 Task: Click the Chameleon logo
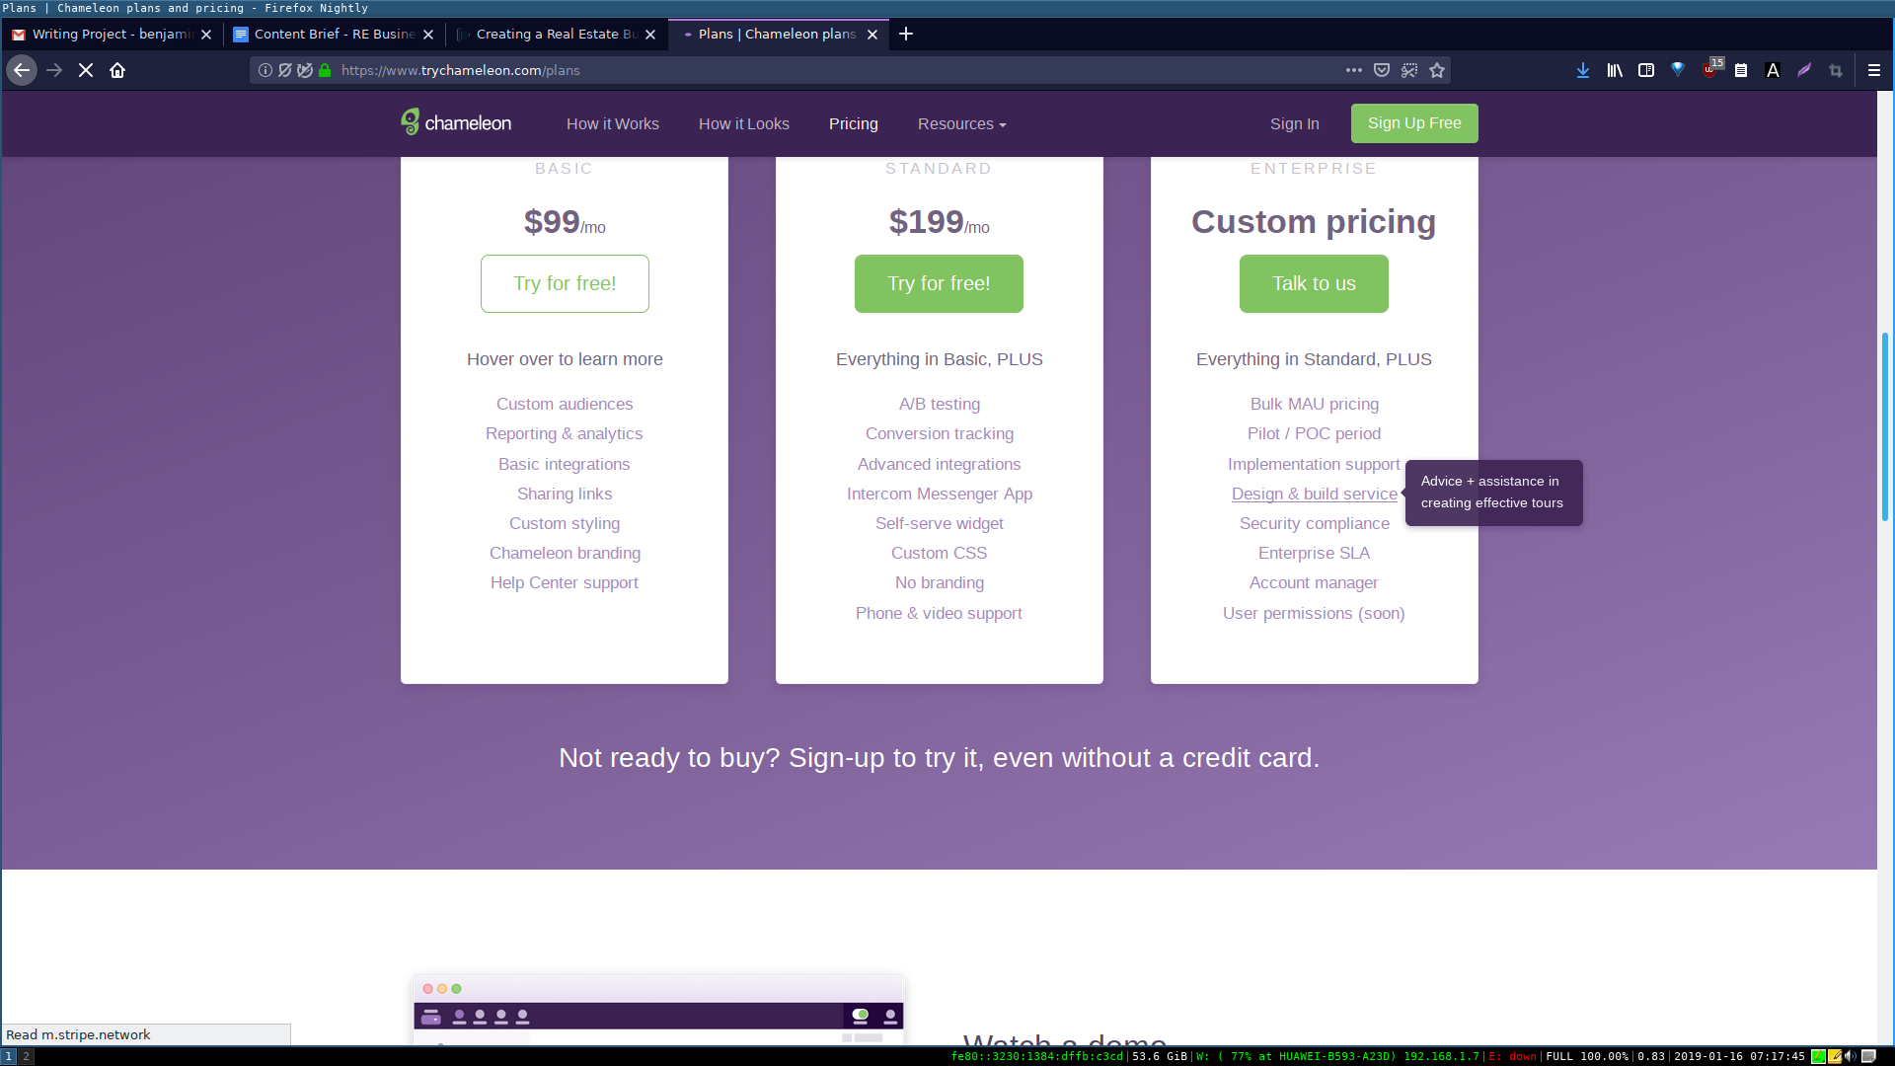coord(456,122)
